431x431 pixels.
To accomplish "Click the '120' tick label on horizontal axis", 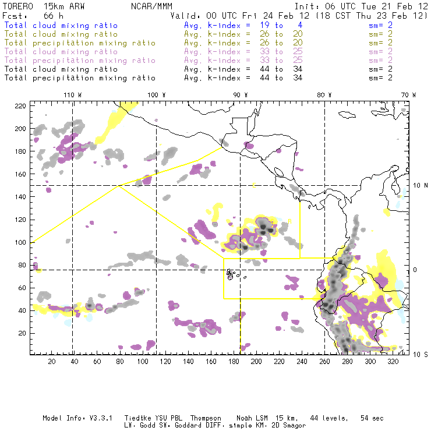I will [x=165, y=362].
